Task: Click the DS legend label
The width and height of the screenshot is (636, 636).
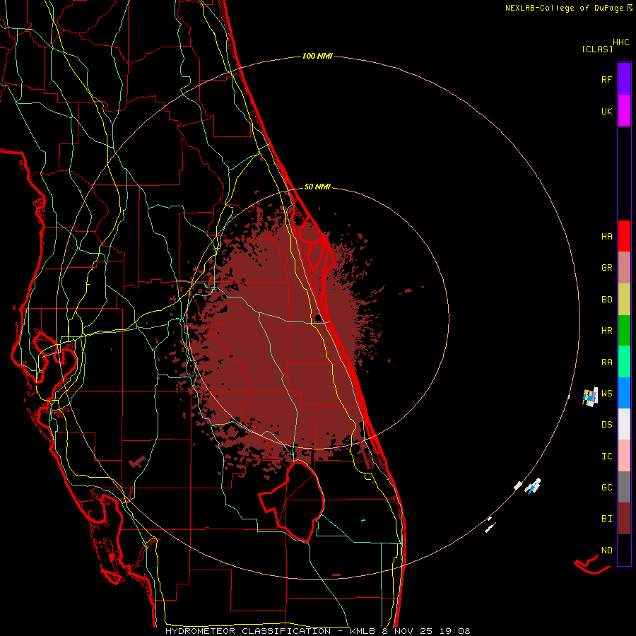Action: [x=606, y=425]
